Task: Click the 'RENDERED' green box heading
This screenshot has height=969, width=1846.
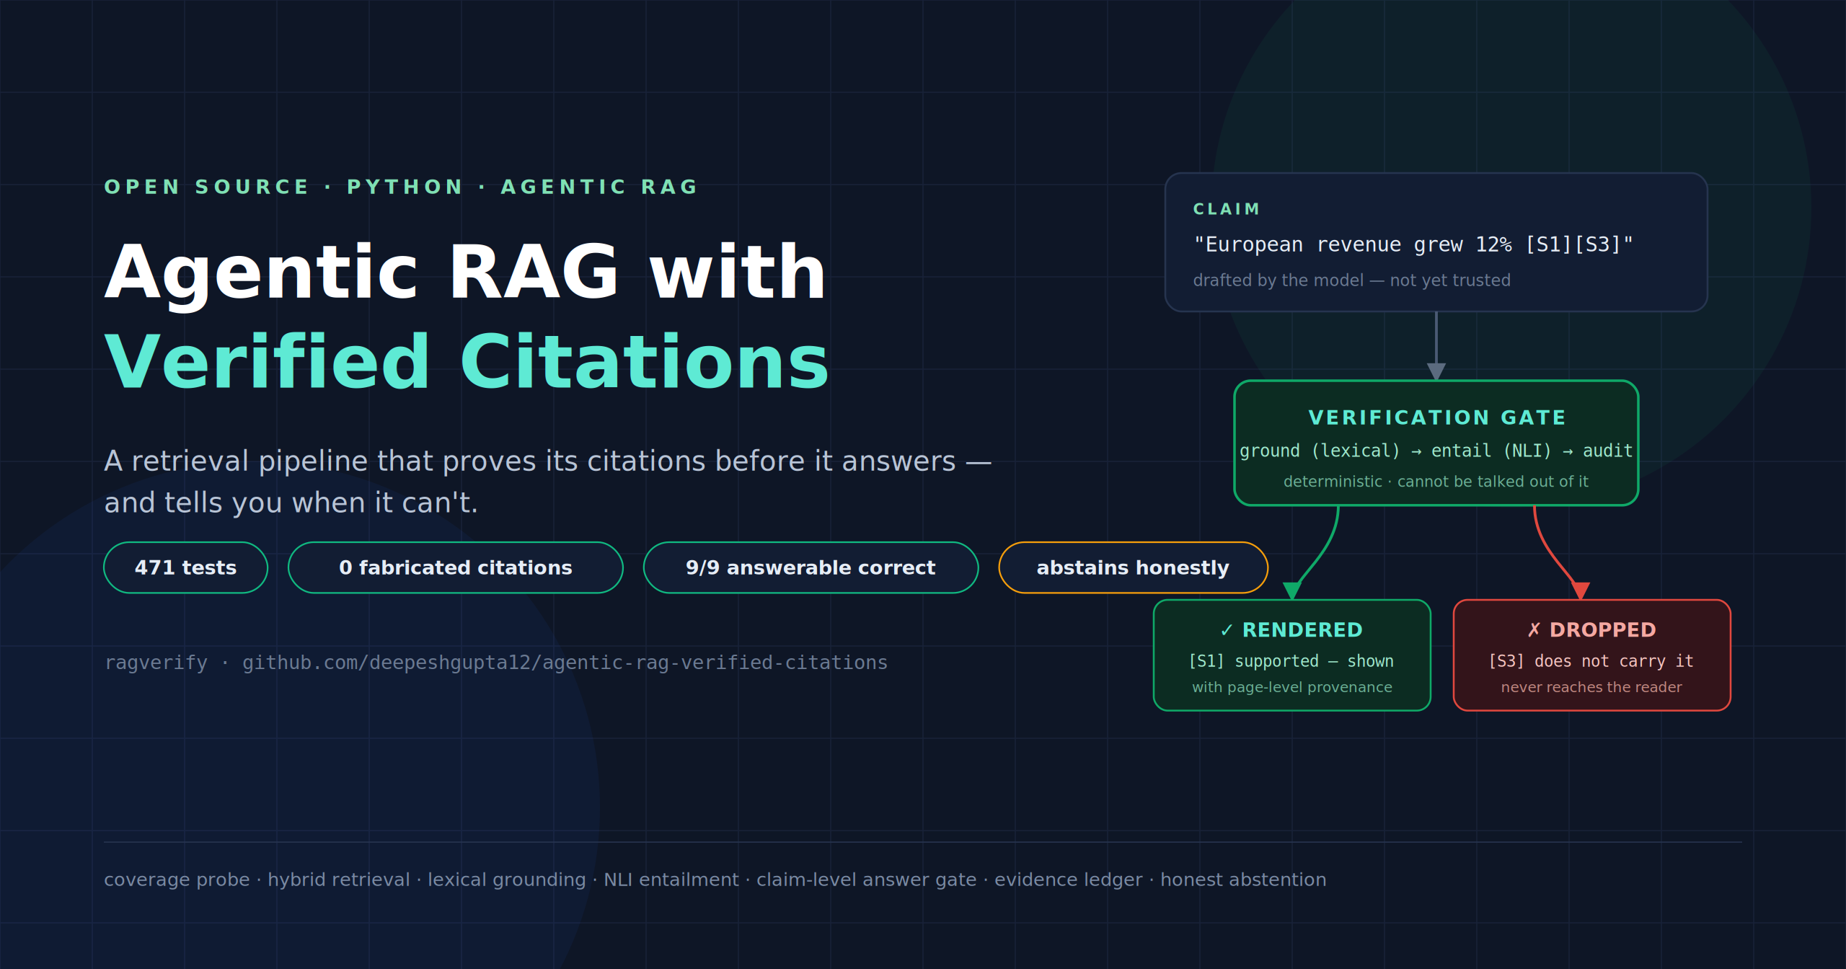Action: [1302, 630]
